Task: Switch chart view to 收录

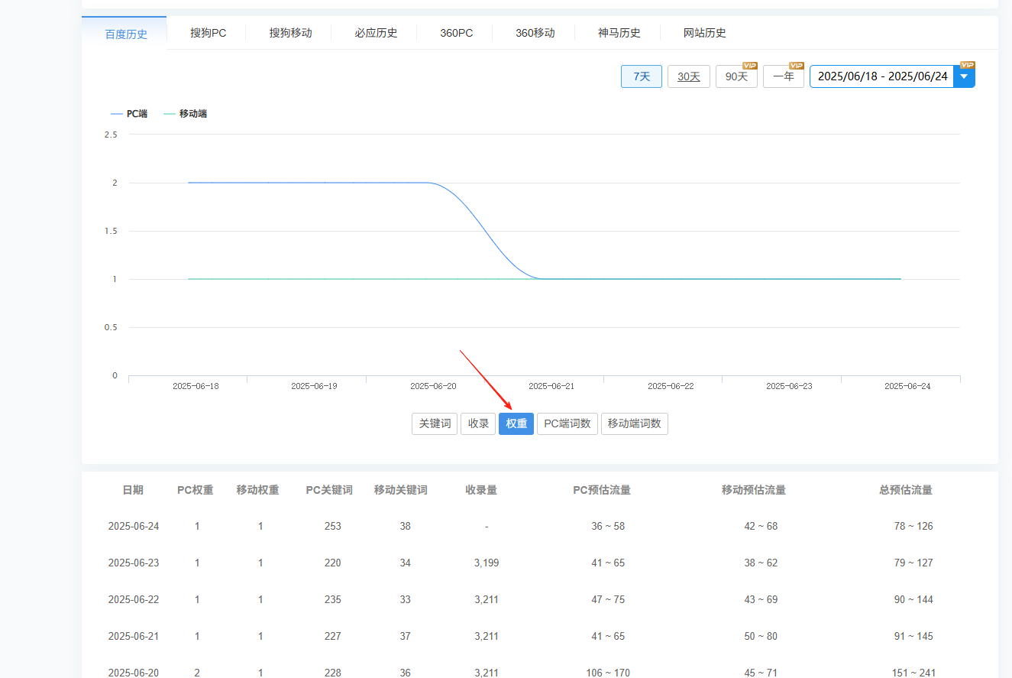Action: click(x=477, y=423)
